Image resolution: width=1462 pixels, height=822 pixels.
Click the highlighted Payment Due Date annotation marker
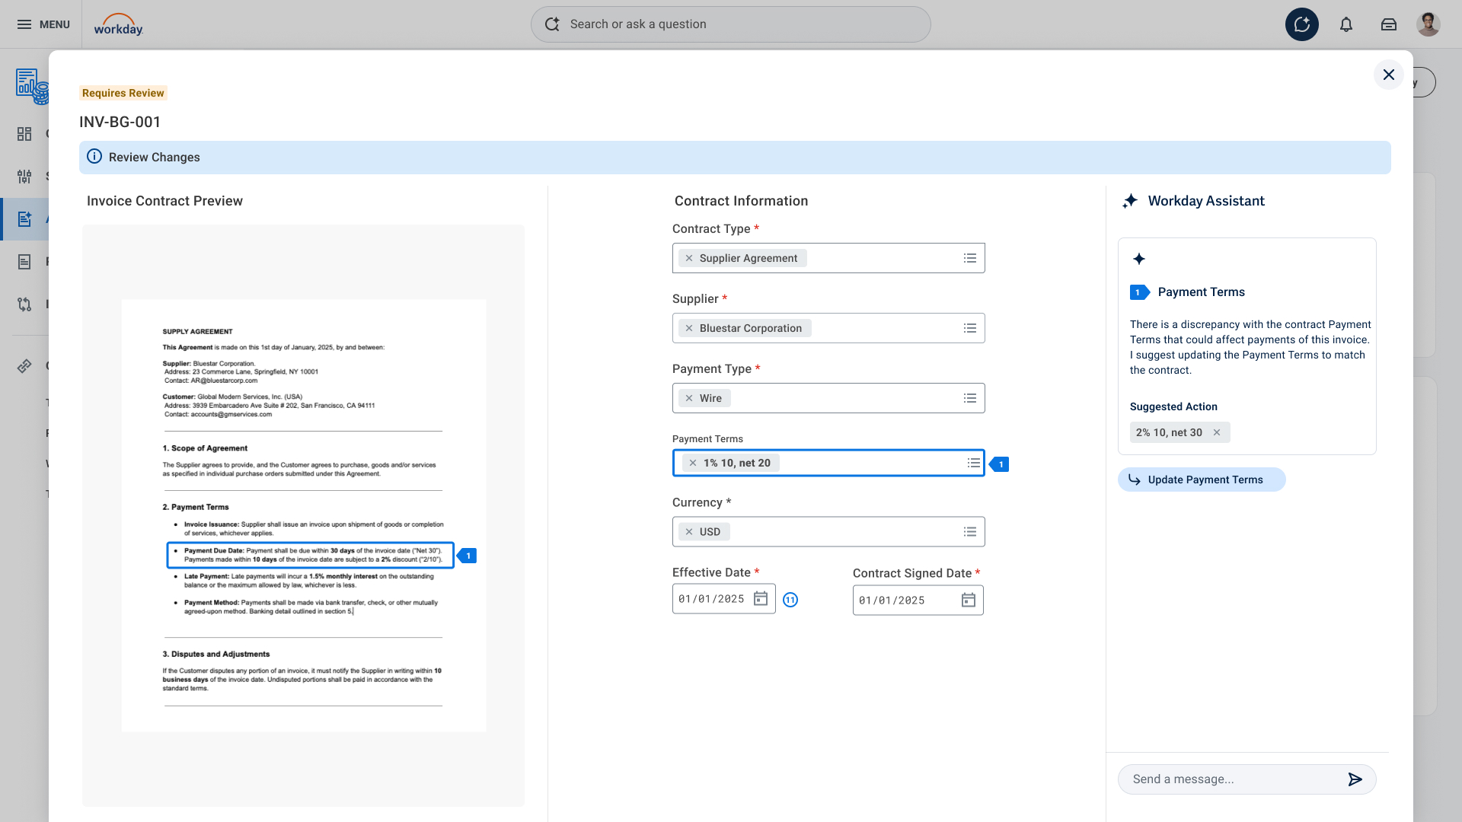[468, 556]
